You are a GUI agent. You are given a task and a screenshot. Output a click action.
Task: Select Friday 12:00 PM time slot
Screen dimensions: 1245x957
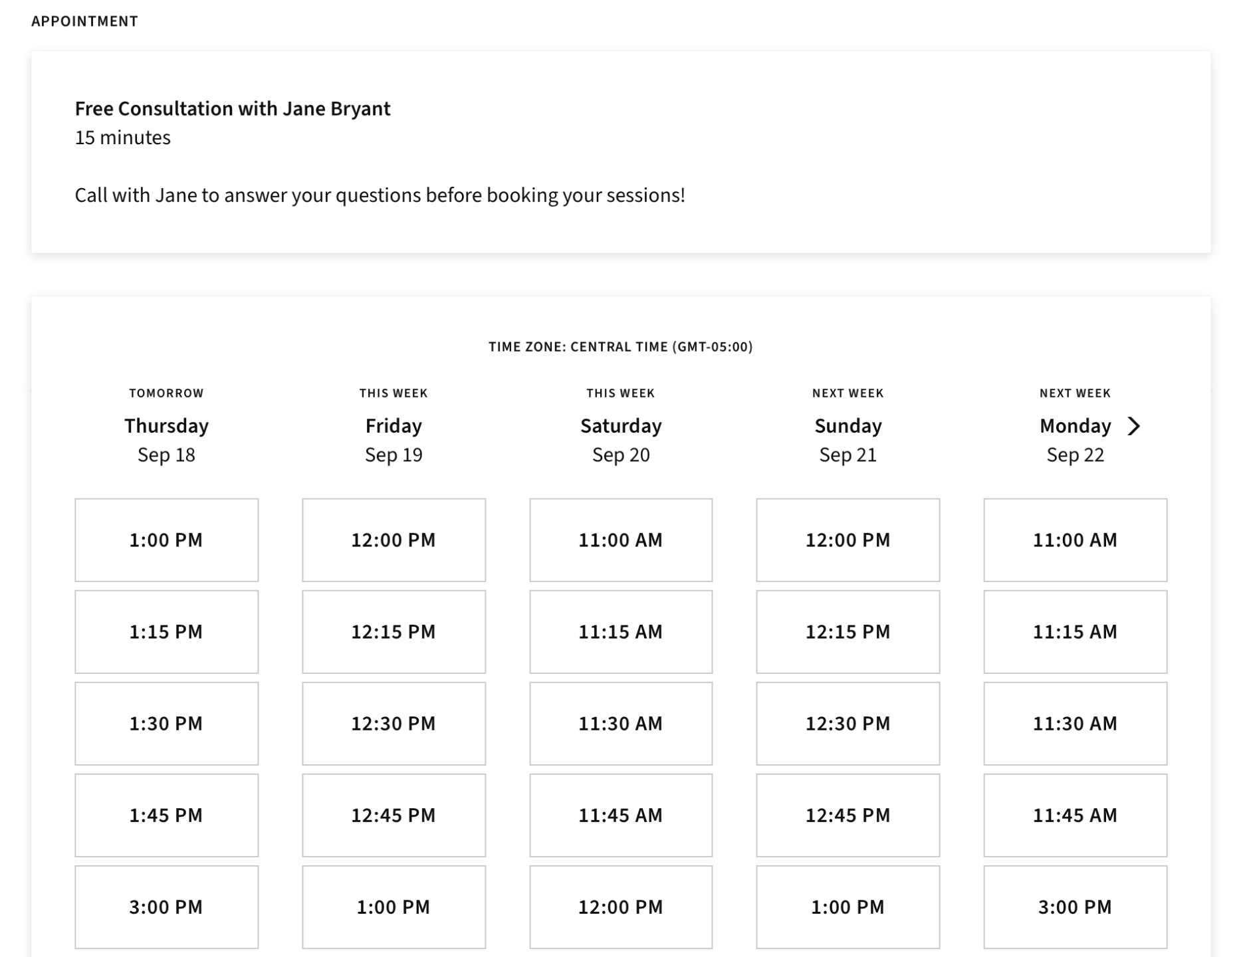coord(394,540)
